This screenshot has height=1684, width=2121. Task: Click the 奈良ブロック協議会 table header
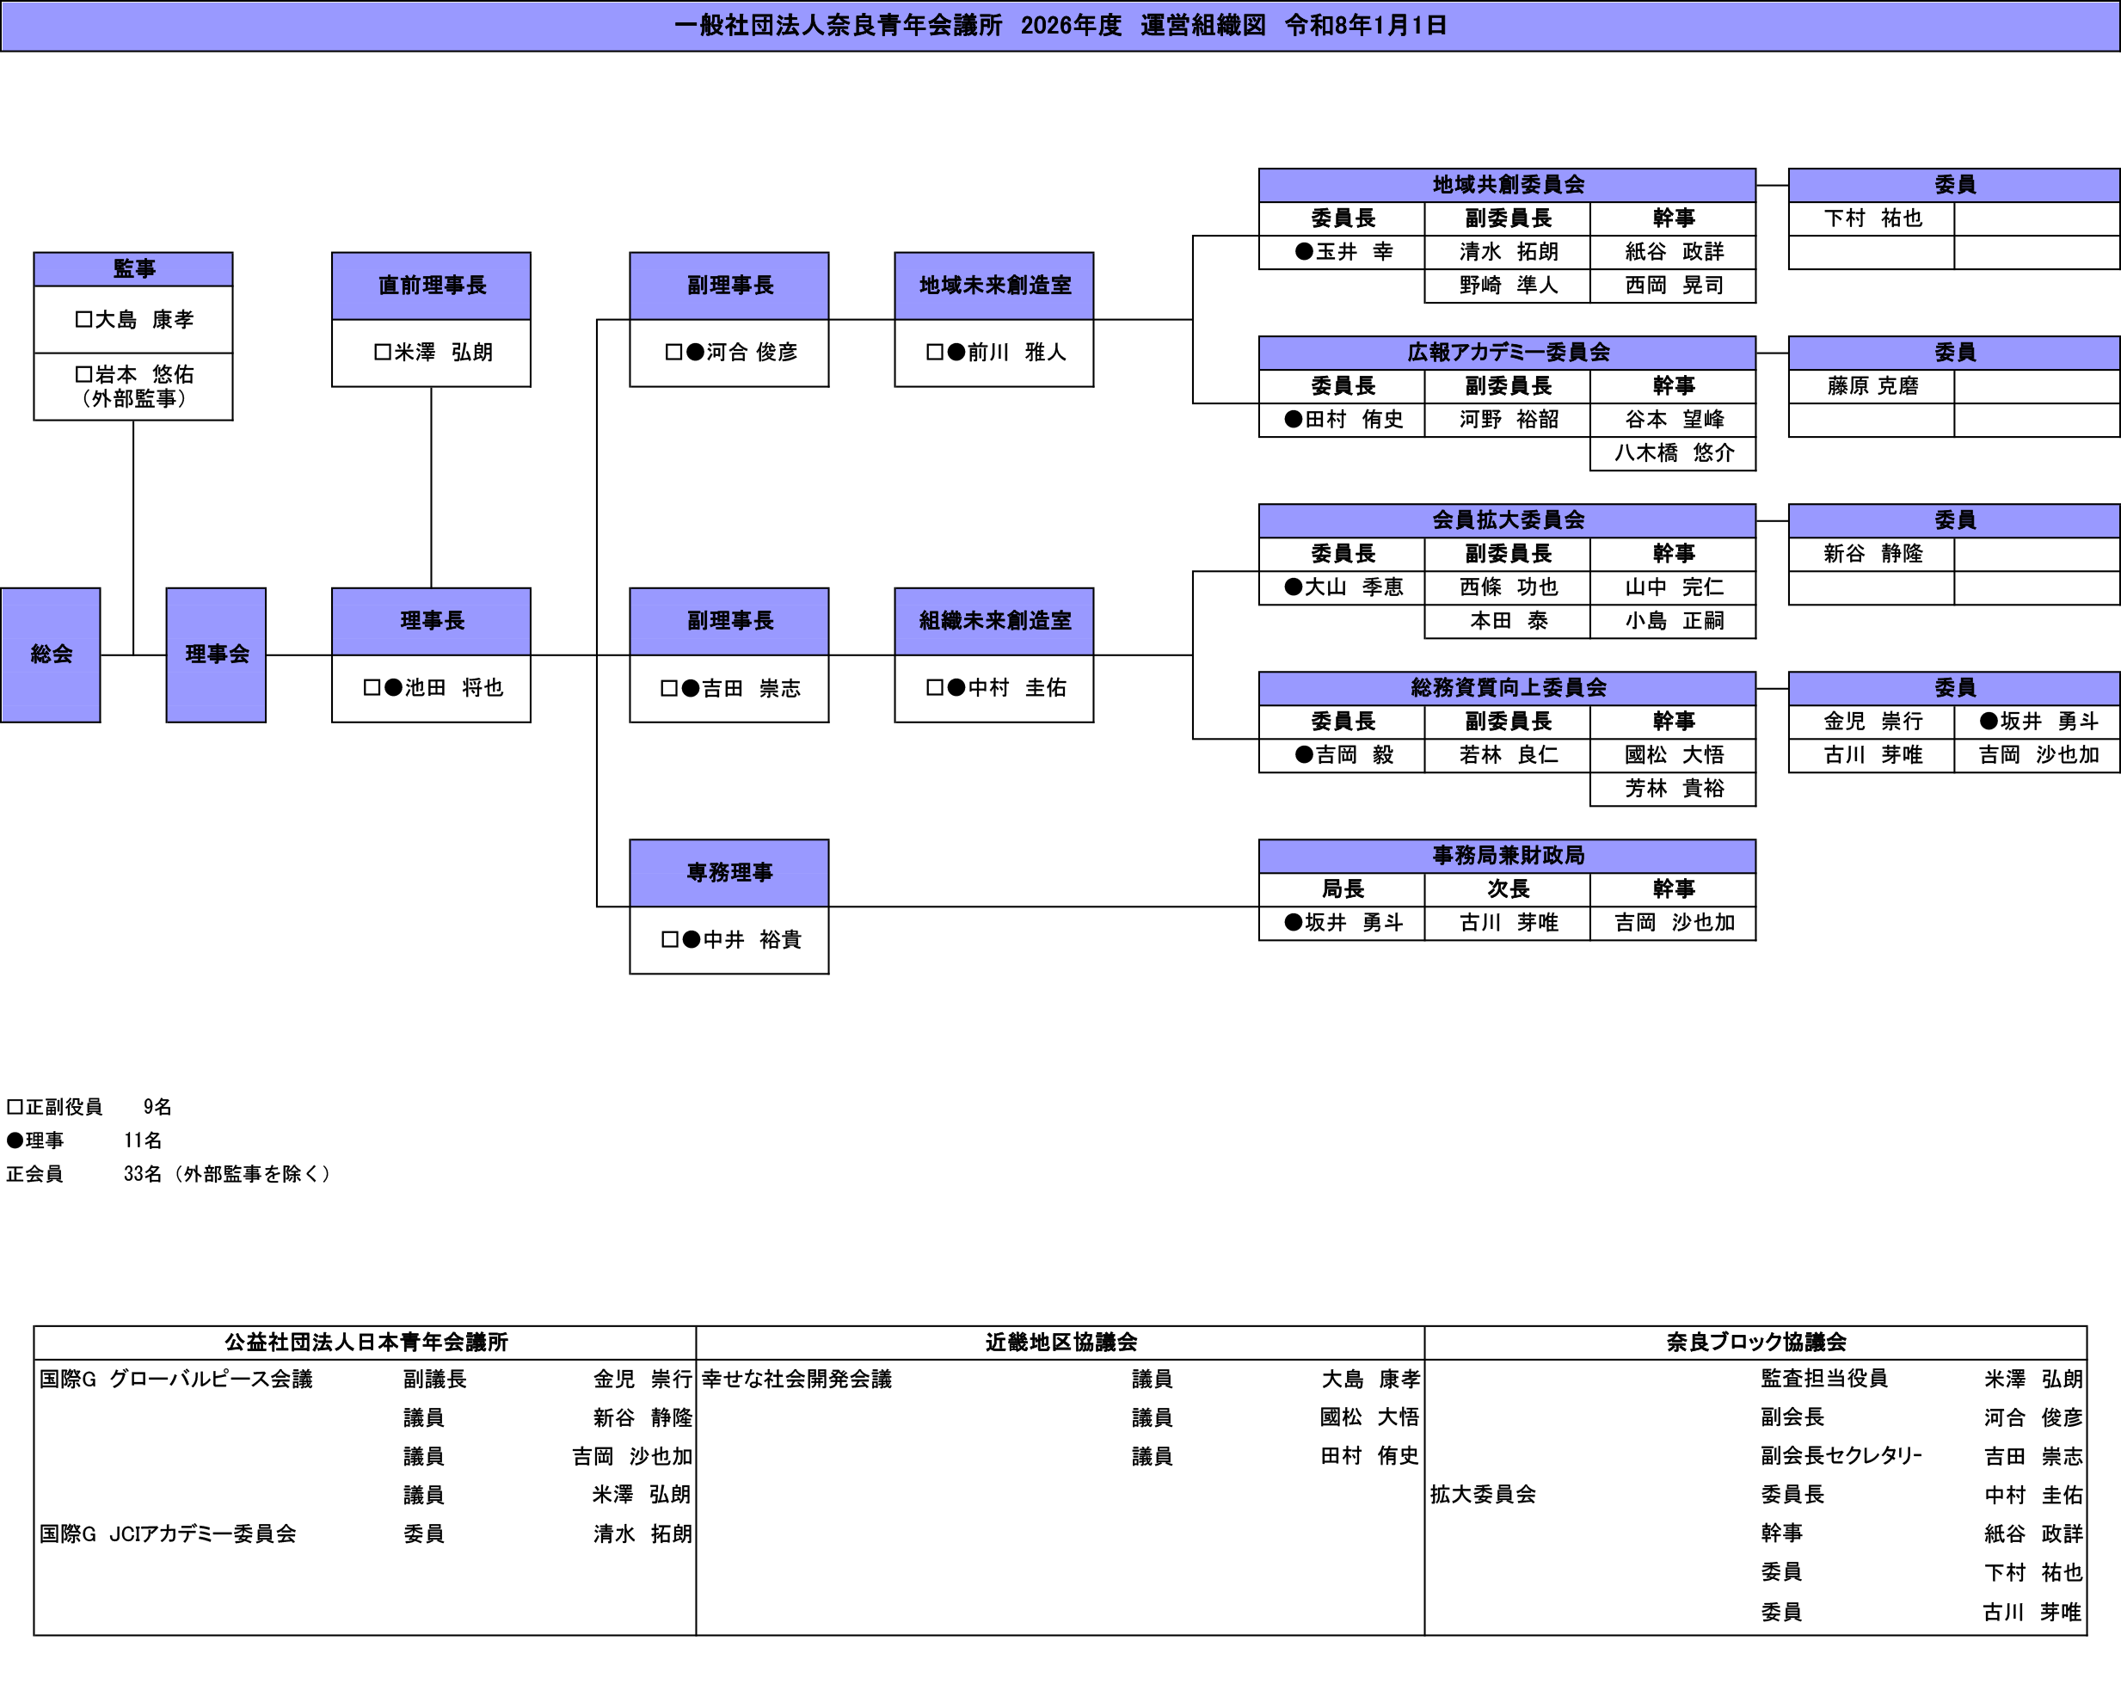coord(1755,1342)
